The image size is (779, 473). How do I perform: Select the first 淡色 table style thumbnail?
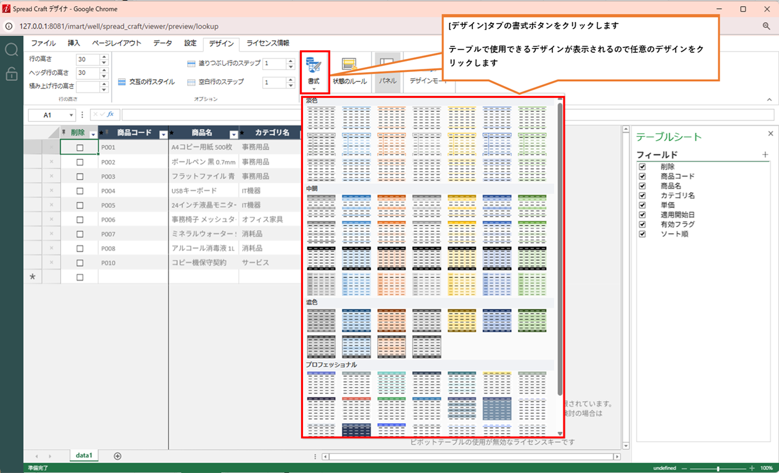click(321, 117)
